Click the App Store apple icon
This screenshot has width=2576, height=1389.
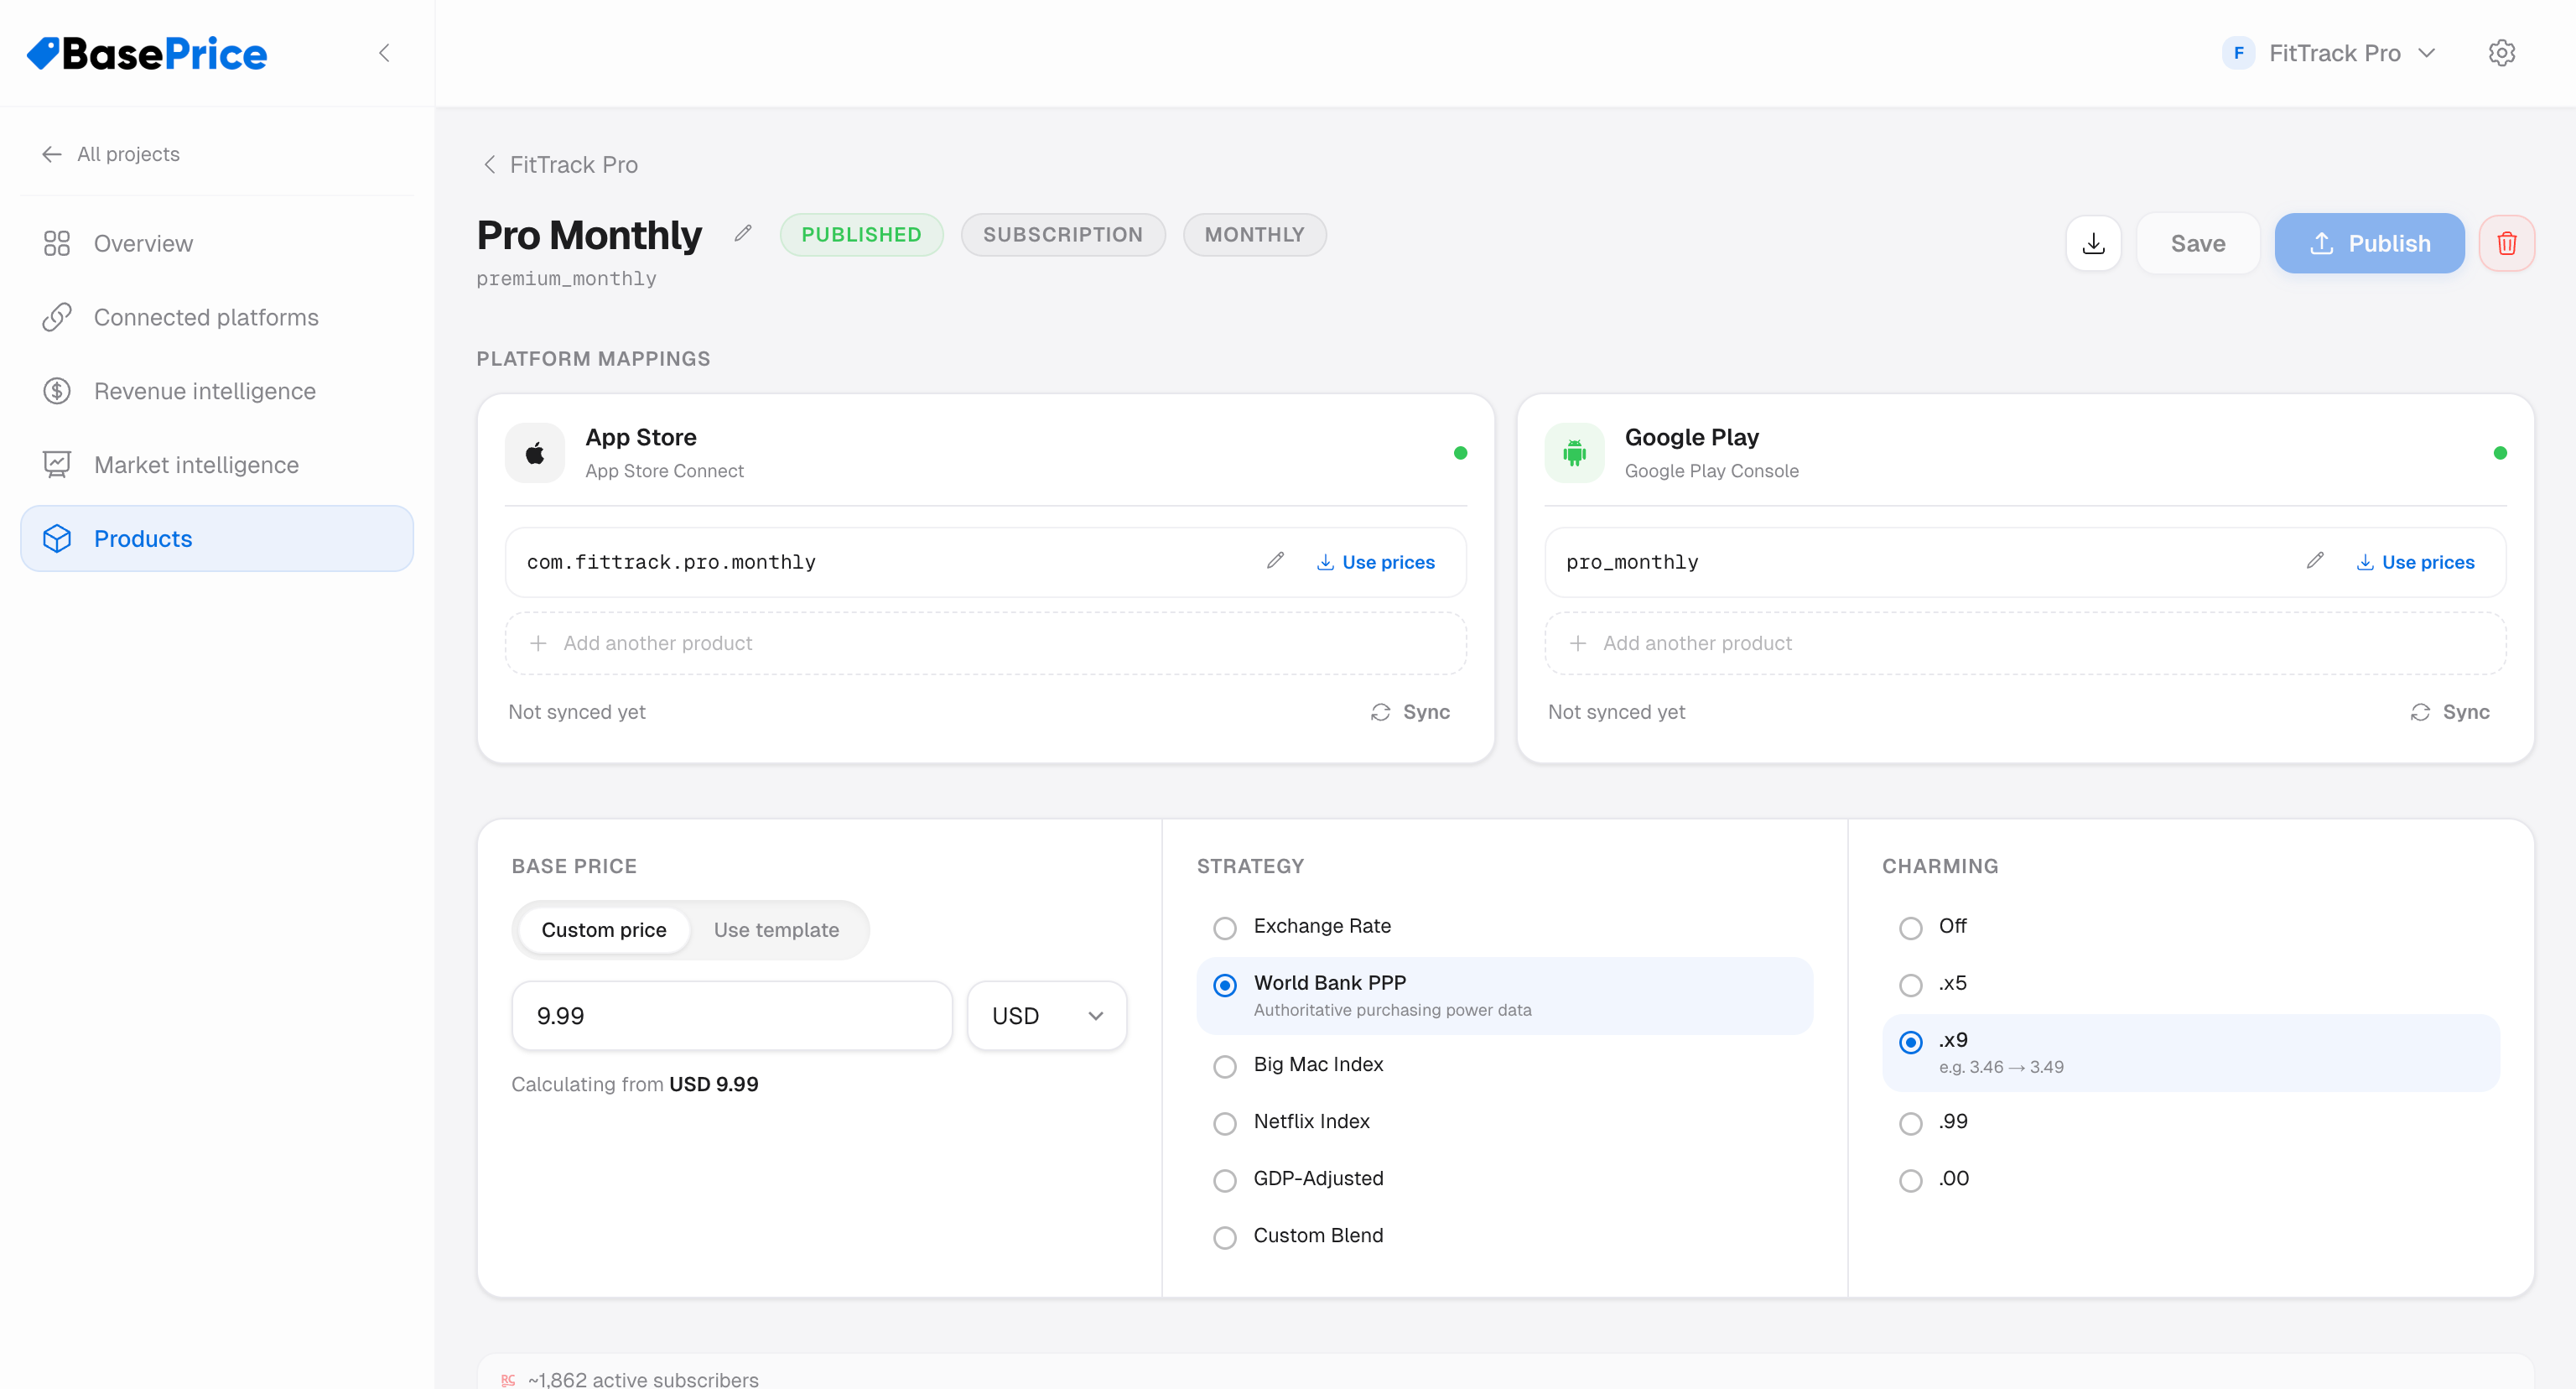click(535, 453)
